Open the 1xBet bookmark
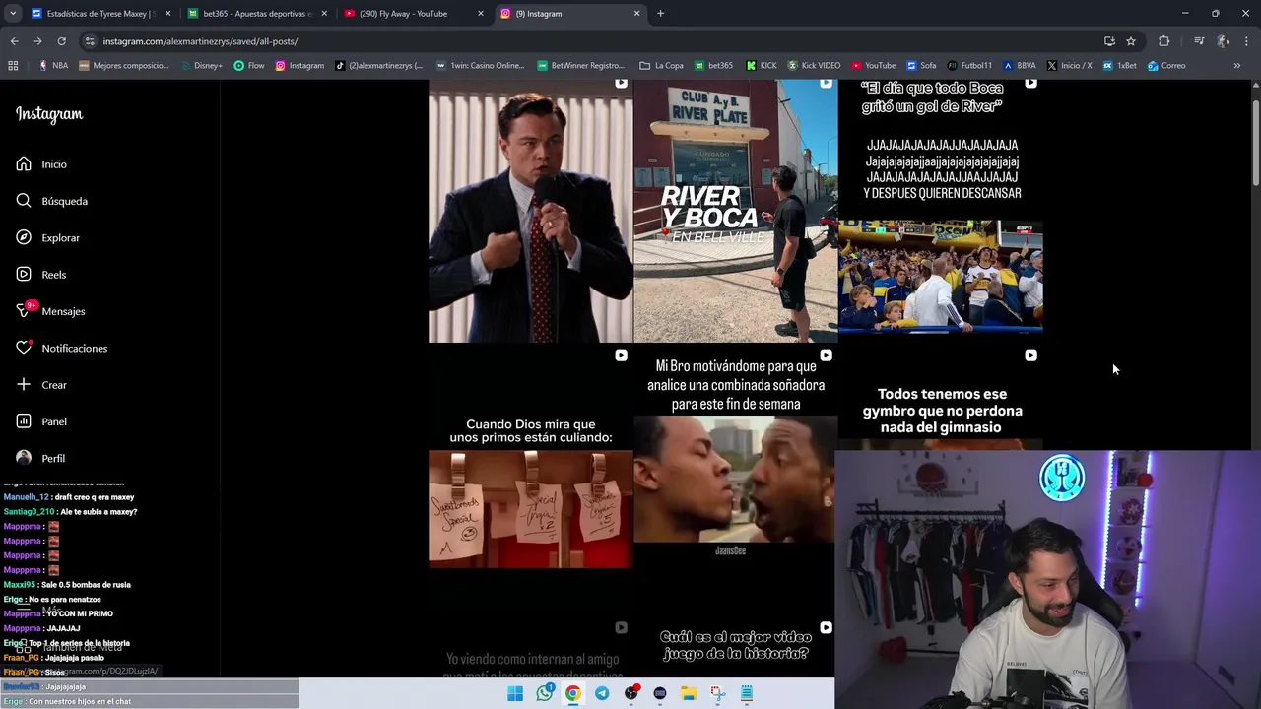 tap(1119, 66)
